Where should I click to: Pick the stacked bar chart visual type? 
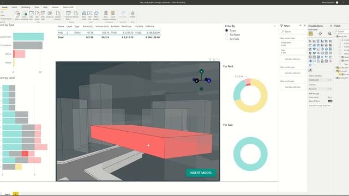[310, 41]
